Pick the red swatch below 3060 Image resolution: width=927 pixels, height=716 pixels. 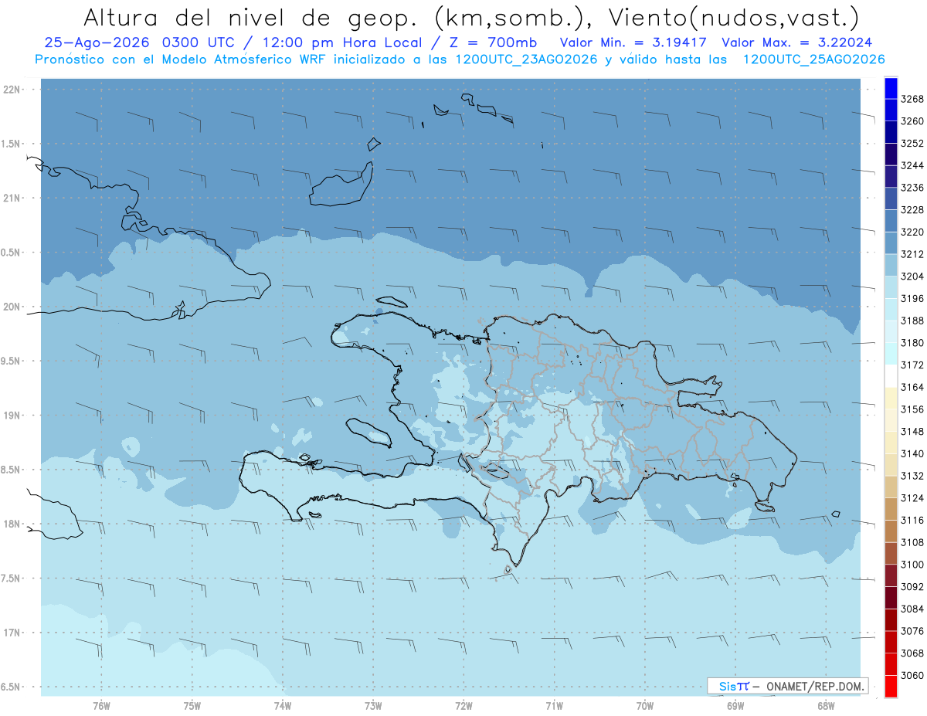tap(891, 686)
